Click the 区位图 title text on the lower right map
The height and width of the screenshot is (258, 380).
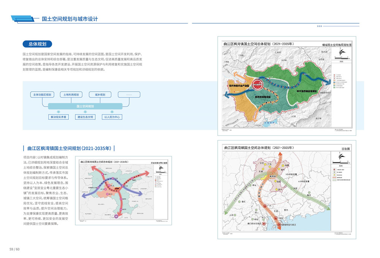(345, 149)
